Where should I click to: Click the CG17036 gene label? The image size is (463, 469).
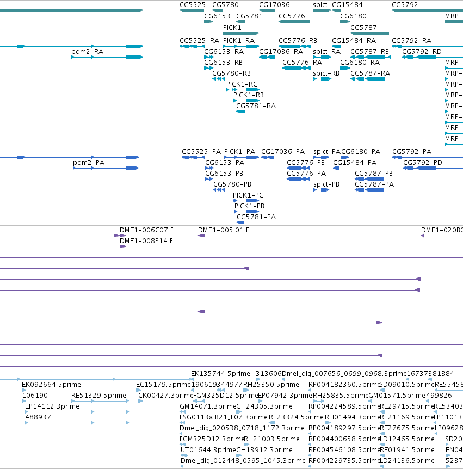click(274, 5)
